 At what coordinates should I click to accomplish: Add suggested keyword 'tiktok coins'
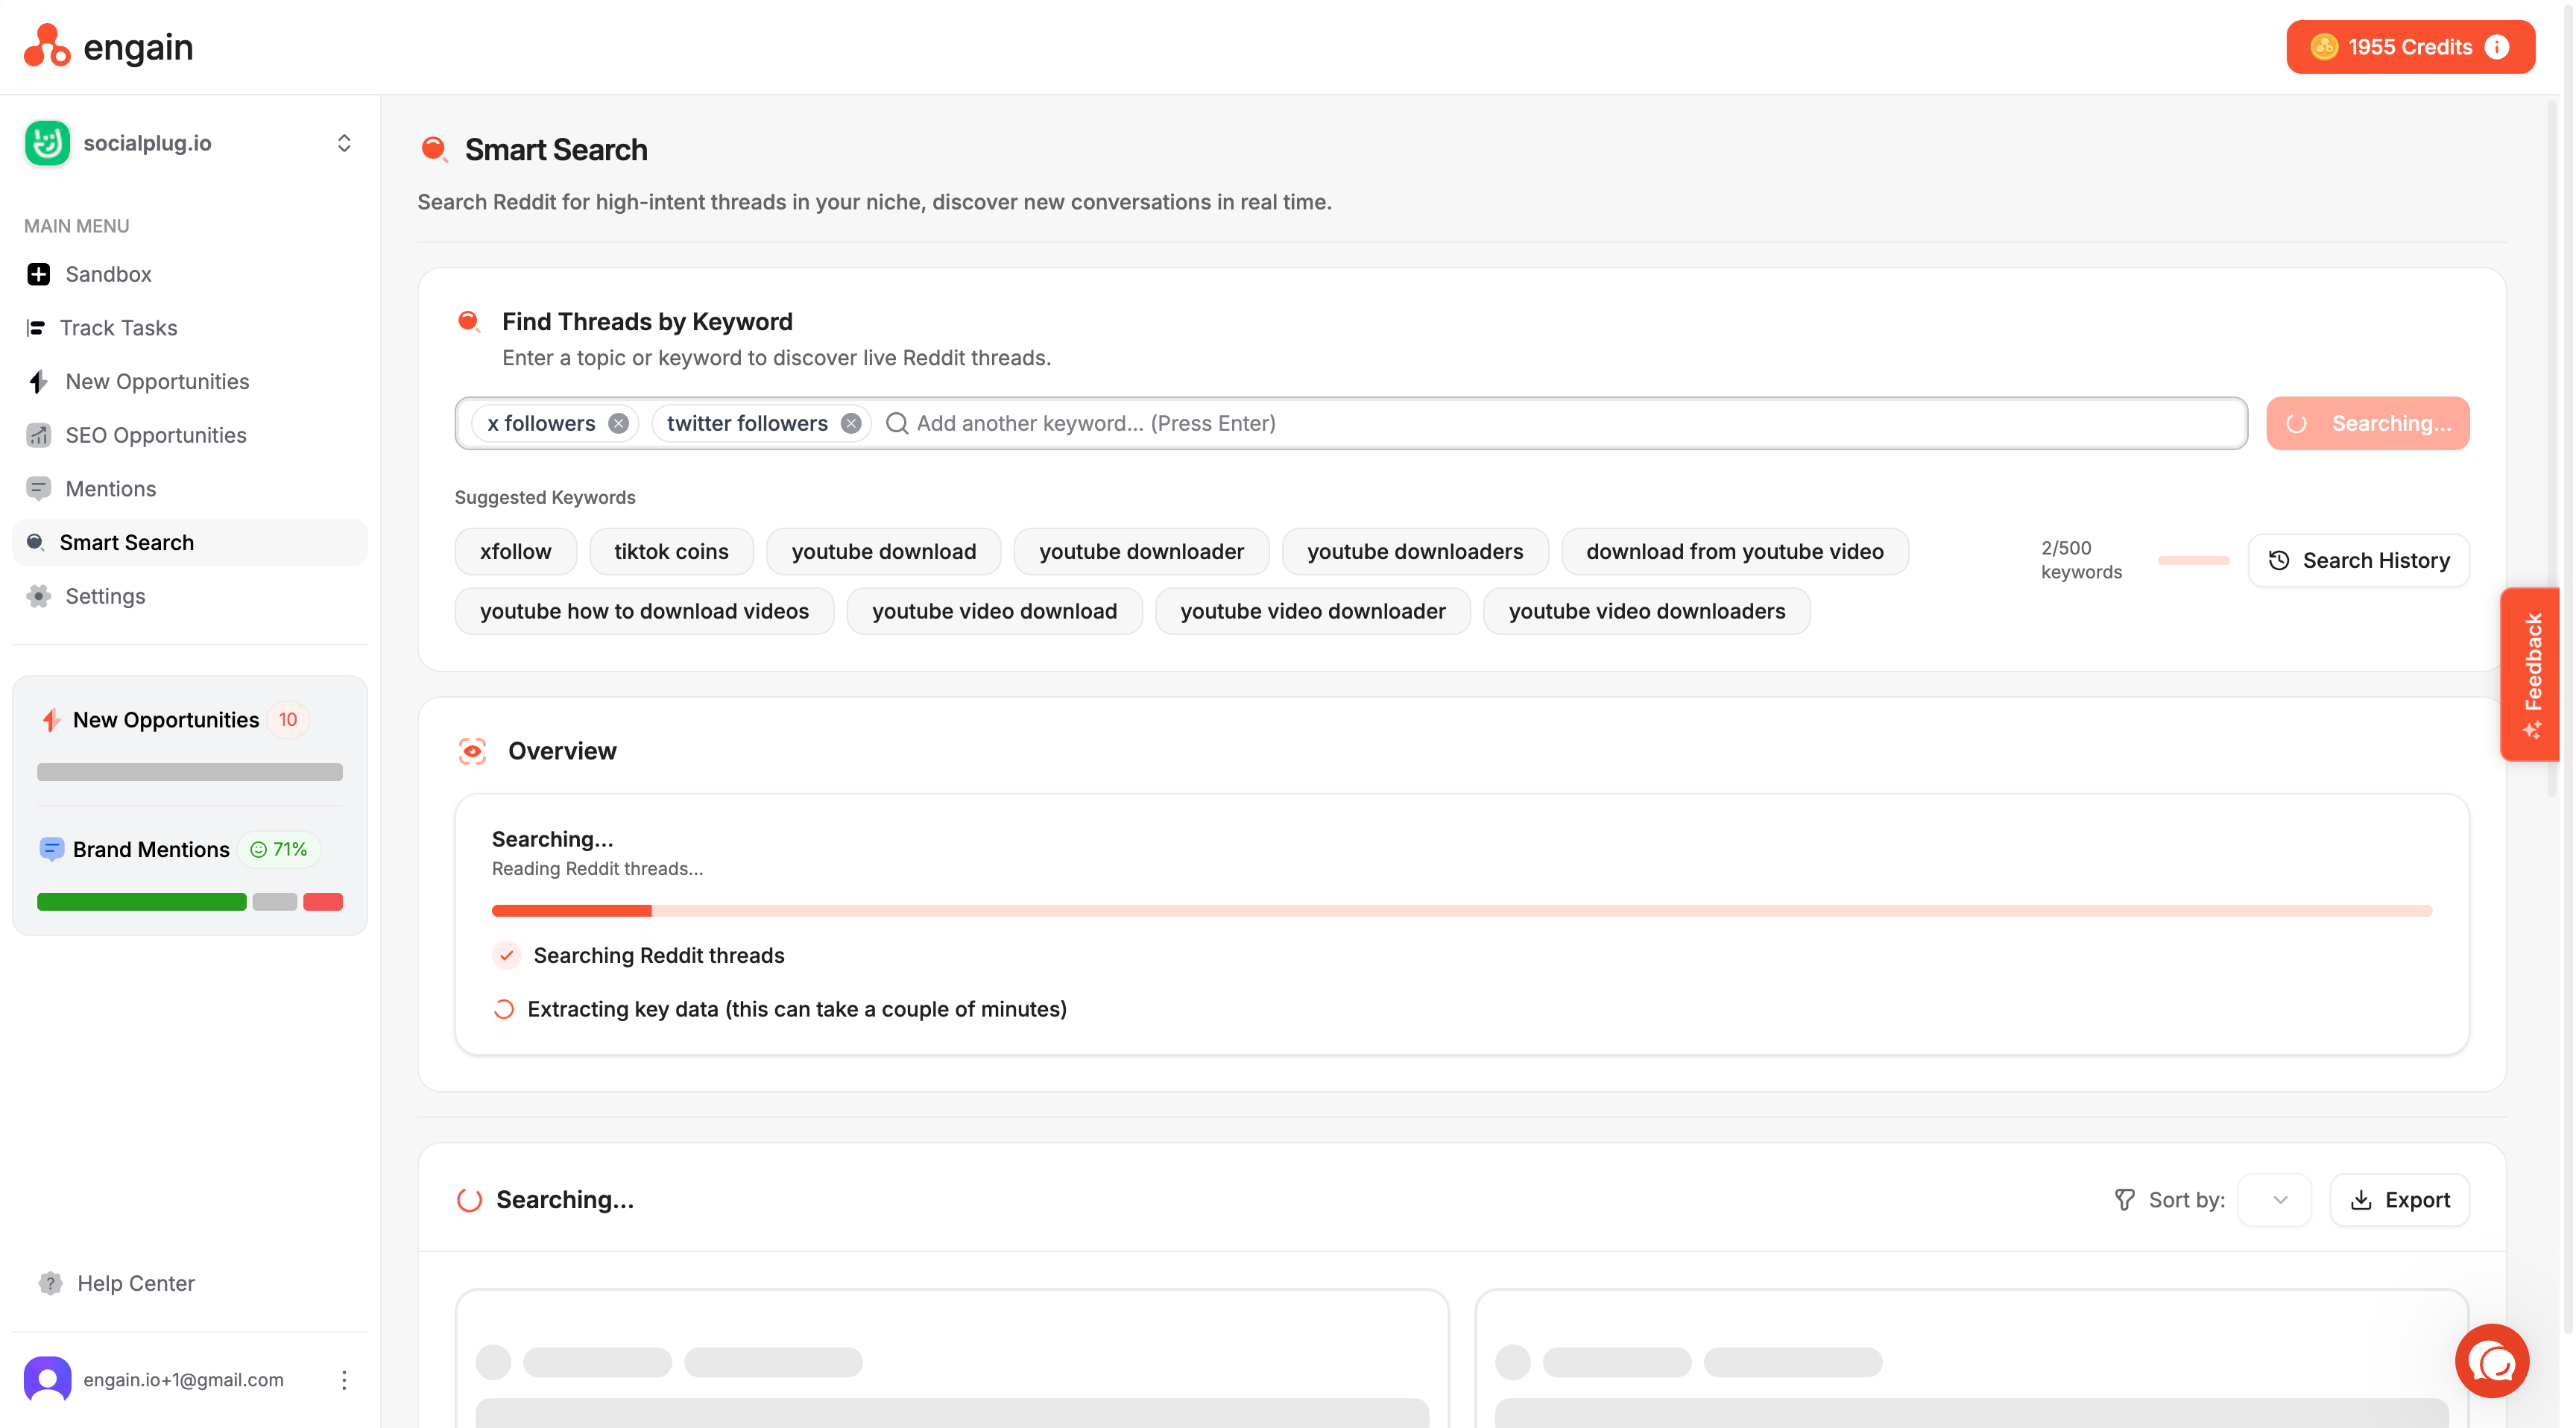pyautogui.click(x=671, y=551)
